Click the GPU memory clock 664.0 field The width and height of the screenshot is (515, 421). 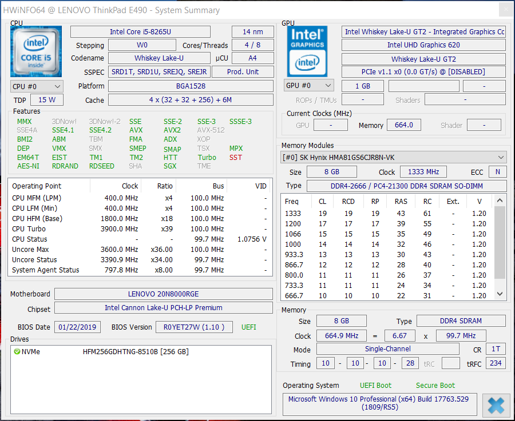coord(403,125)
